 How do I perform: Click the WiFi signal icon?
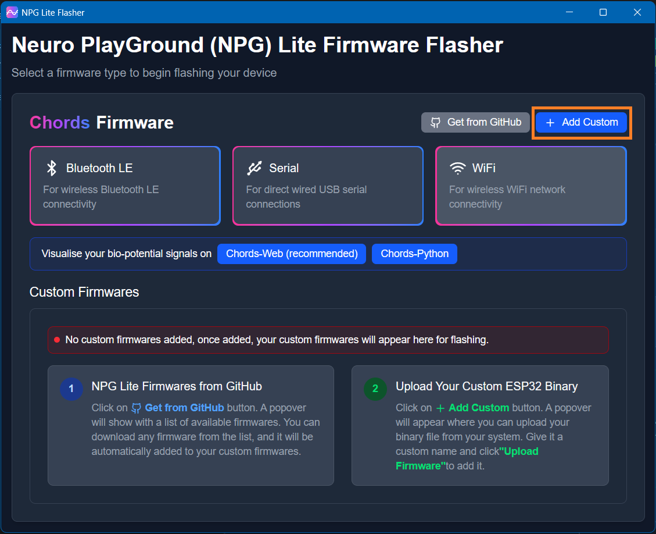click(458, 168)
